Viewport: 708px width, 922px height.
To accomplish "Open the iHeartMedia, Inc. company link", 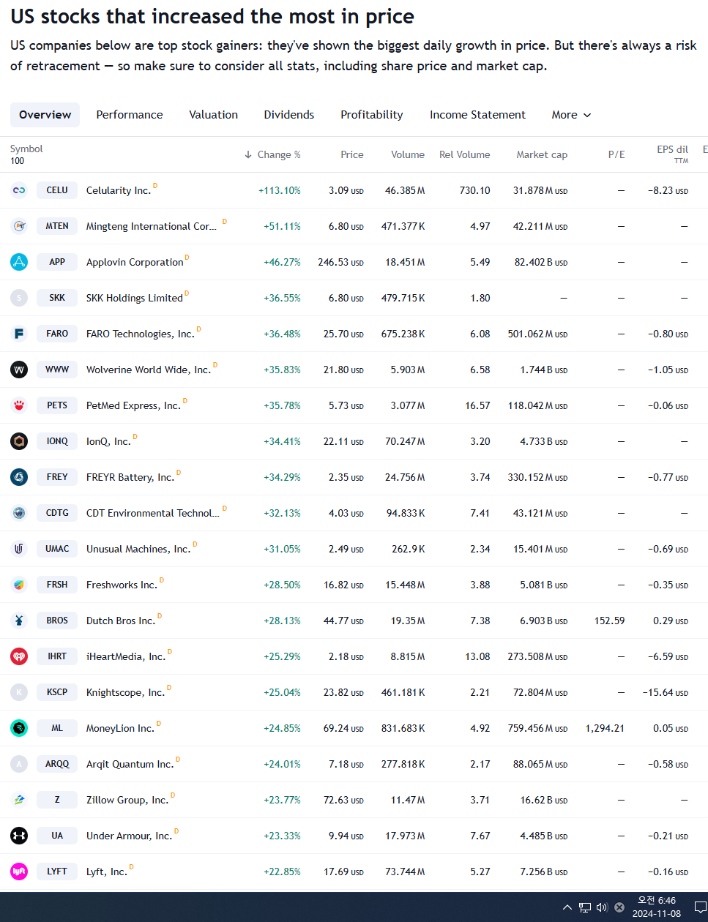I will click(126, 656).
